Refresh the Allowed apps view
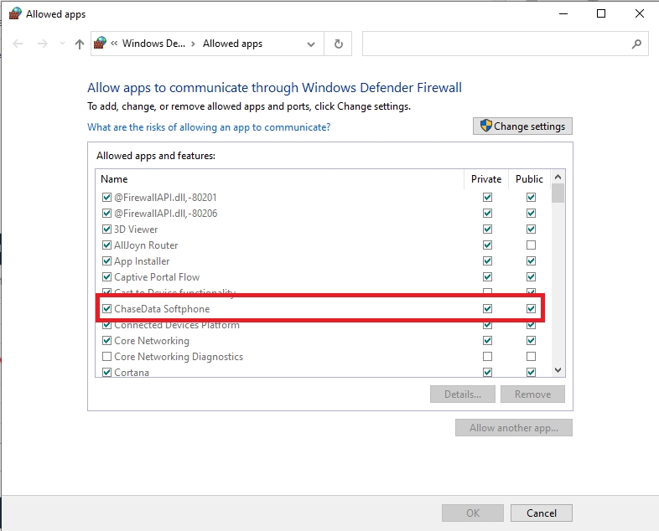This screenshot has height=531, width=659. (339, 44)
